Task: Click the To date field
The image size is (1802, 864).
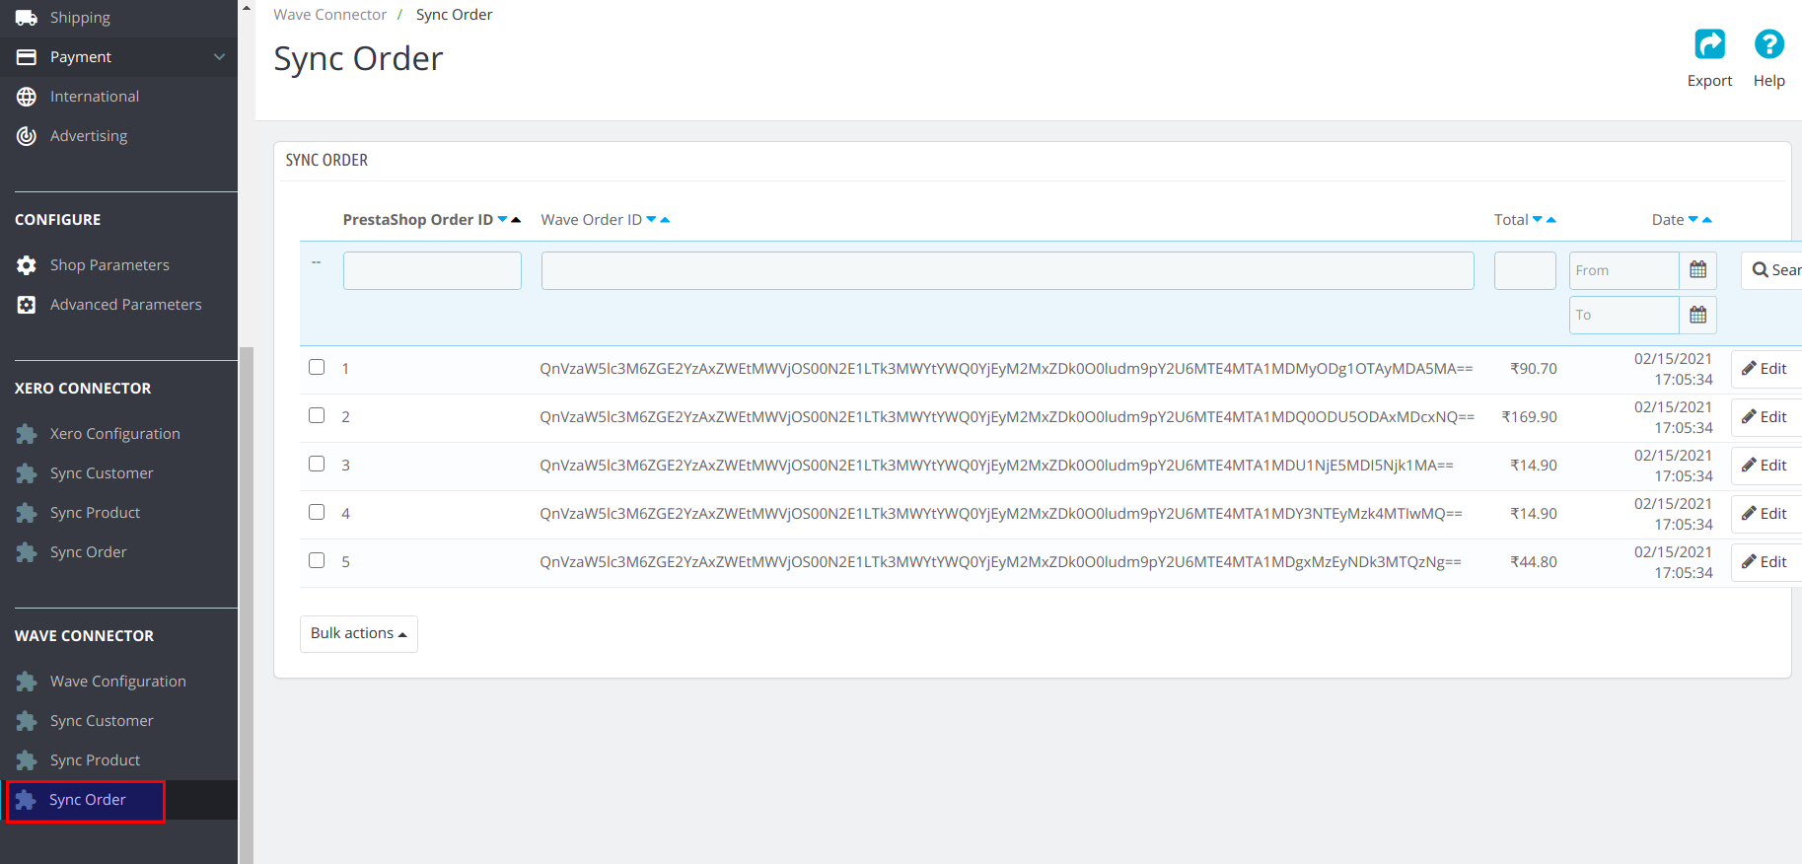Action: click(x=1623, y=315)
